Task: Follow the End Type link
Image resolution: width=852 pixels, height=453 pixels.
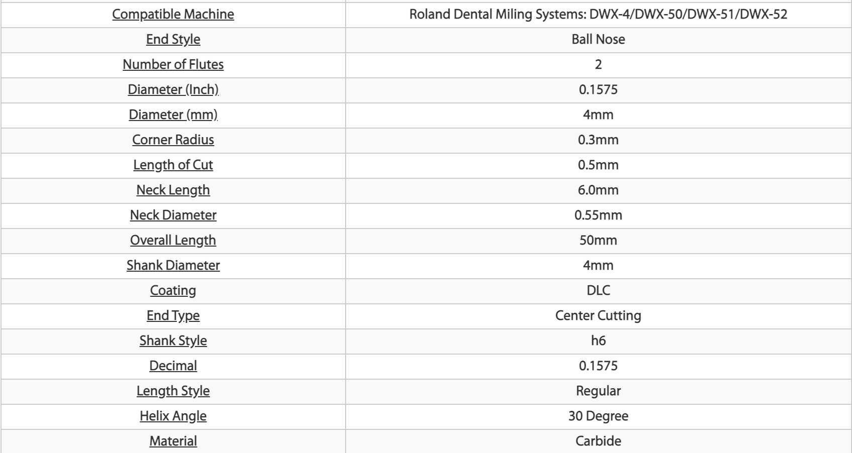Action: [x=173, y=315]
